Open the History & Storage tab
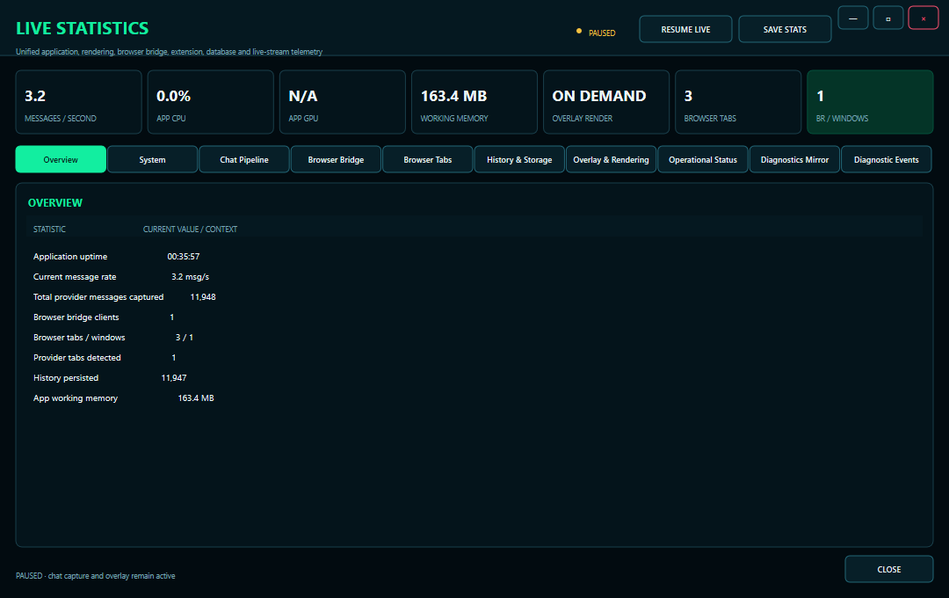Viewport: 949px width, 598px height. tap(519, 159)
